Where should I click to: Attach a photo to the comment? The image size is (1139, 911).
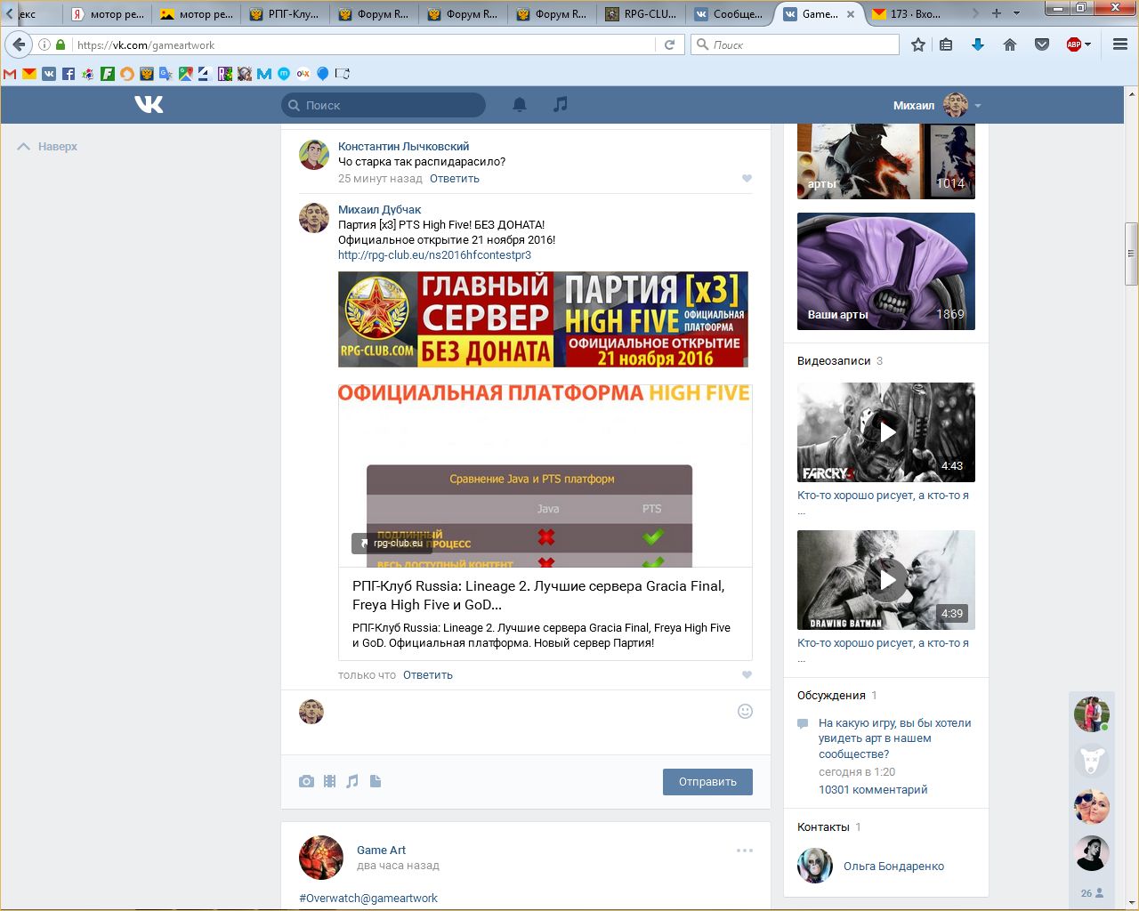pos(306,781)
